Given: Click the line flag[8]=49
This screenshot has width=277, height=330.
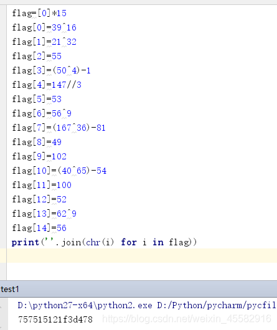Looking at the screenshot, I should coord(37,142).
